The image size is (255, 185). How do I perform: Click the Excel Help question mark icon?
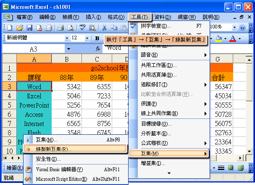pos(242,28)
